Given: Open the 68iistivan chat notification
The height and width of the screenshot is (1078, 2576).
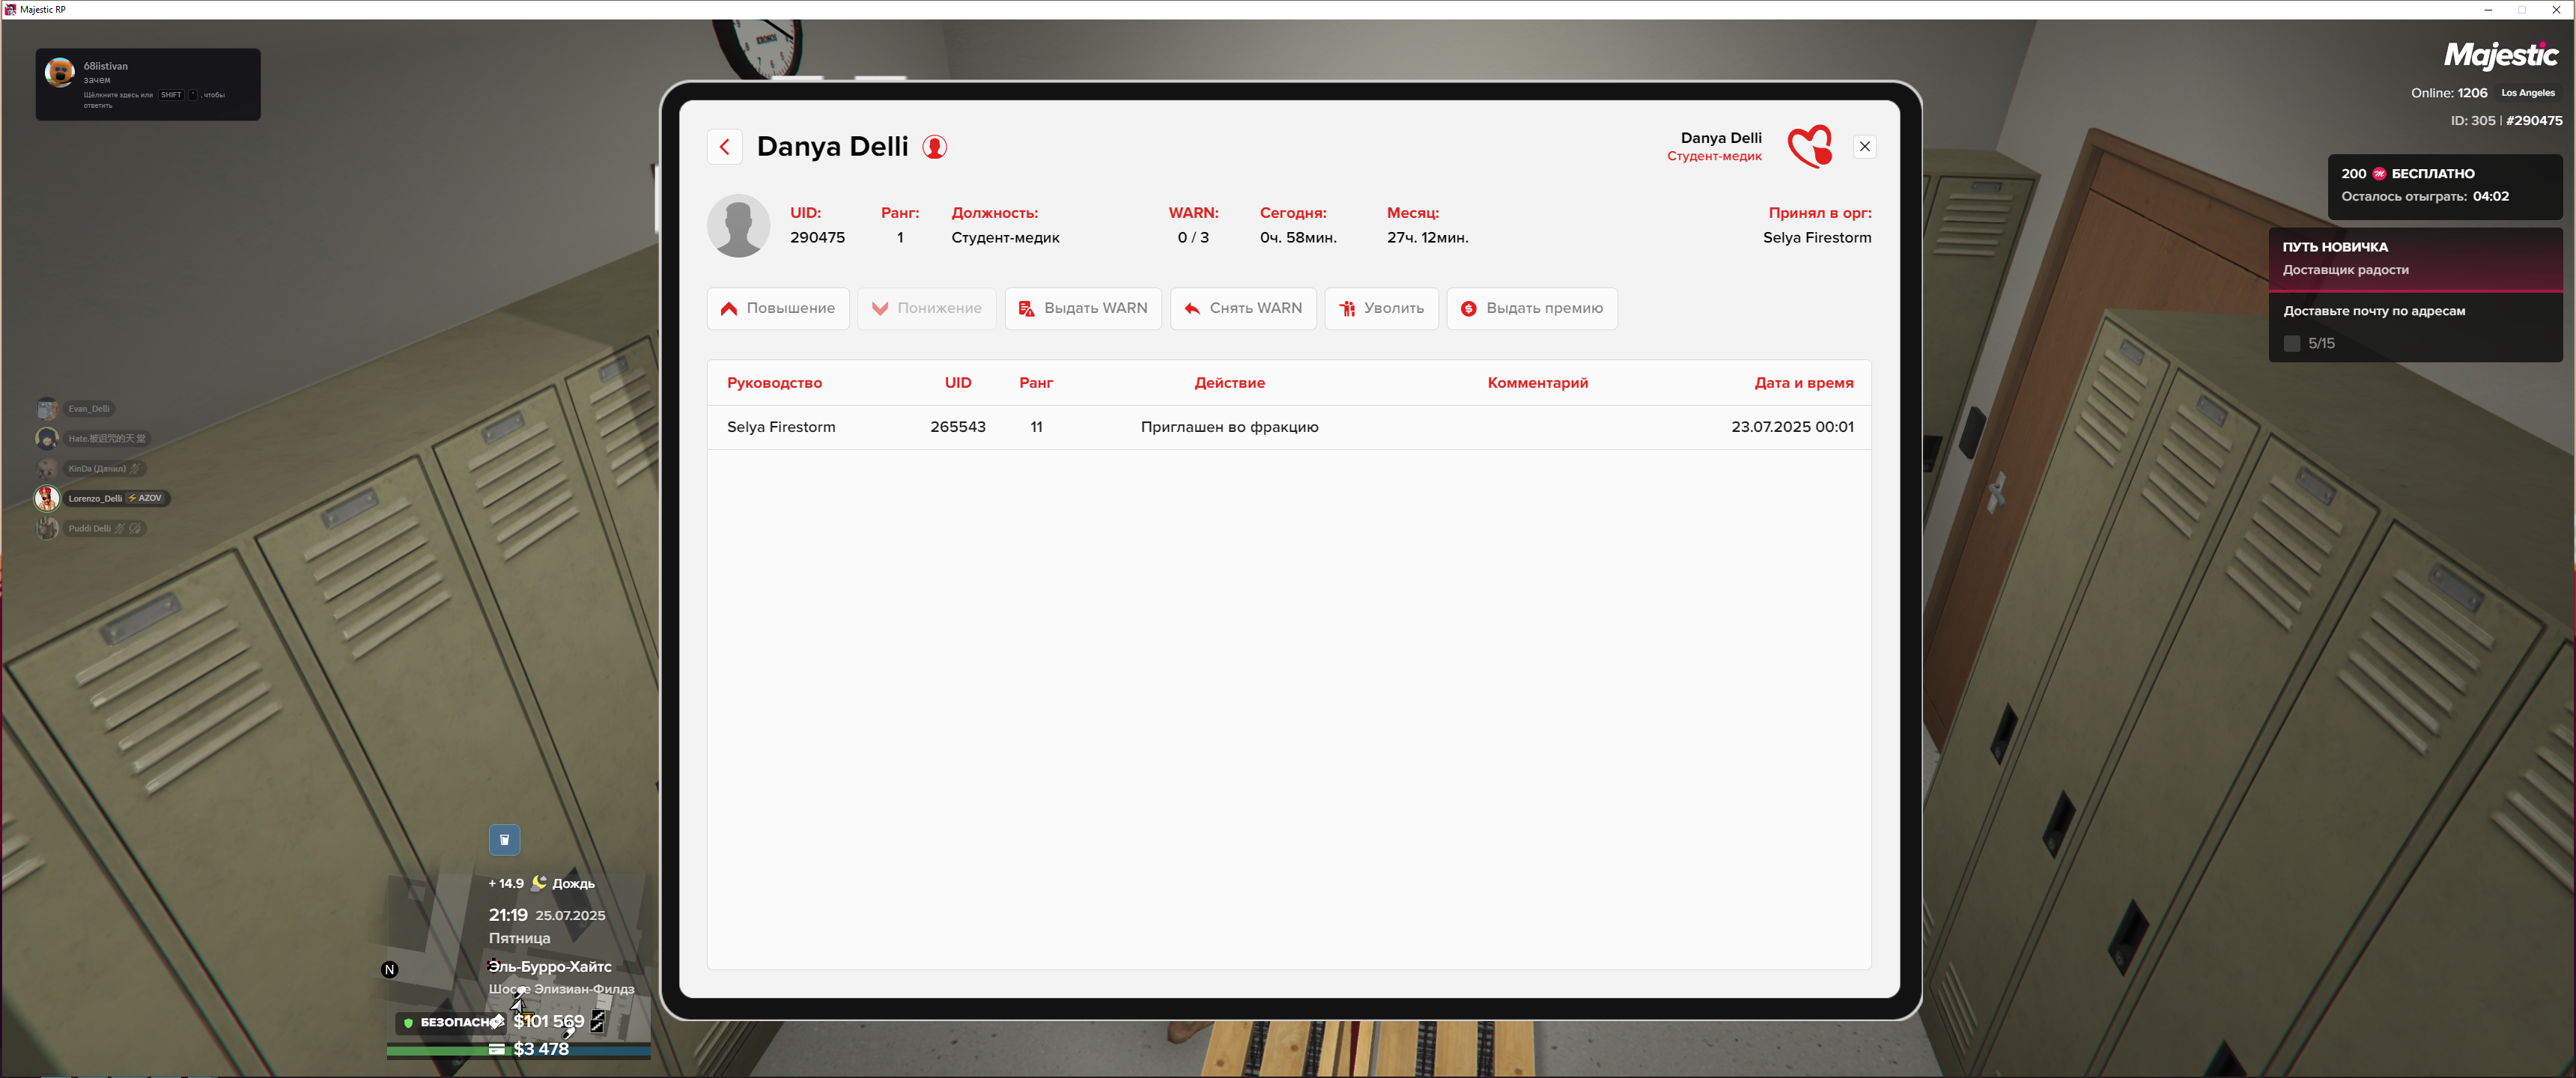Looking at the screenshot, I should click(x=148, y=85).
